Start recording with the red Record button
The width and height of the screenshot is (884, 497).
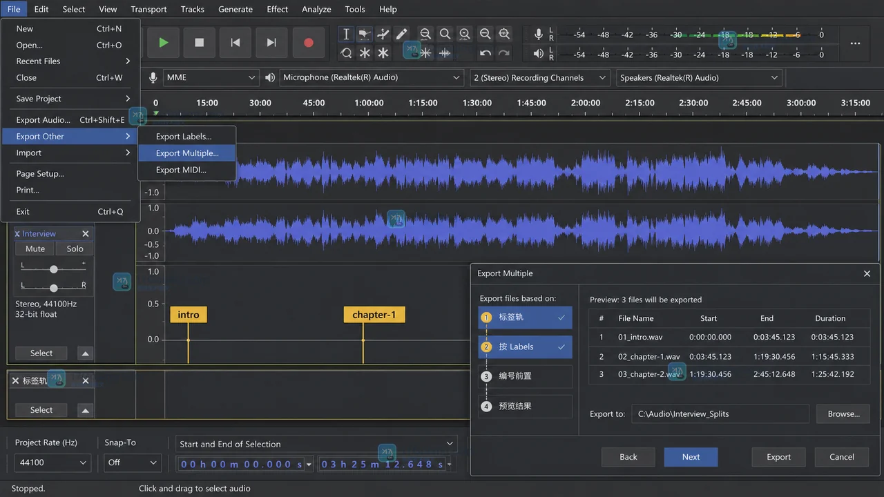[308, 43]
